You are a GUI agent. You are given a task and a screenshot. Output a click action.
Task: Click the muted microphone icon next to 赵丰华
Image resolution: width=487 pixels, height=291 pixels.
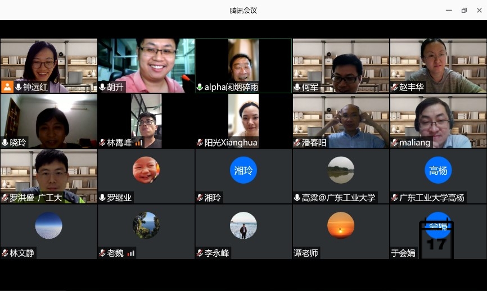pos(394,87)
